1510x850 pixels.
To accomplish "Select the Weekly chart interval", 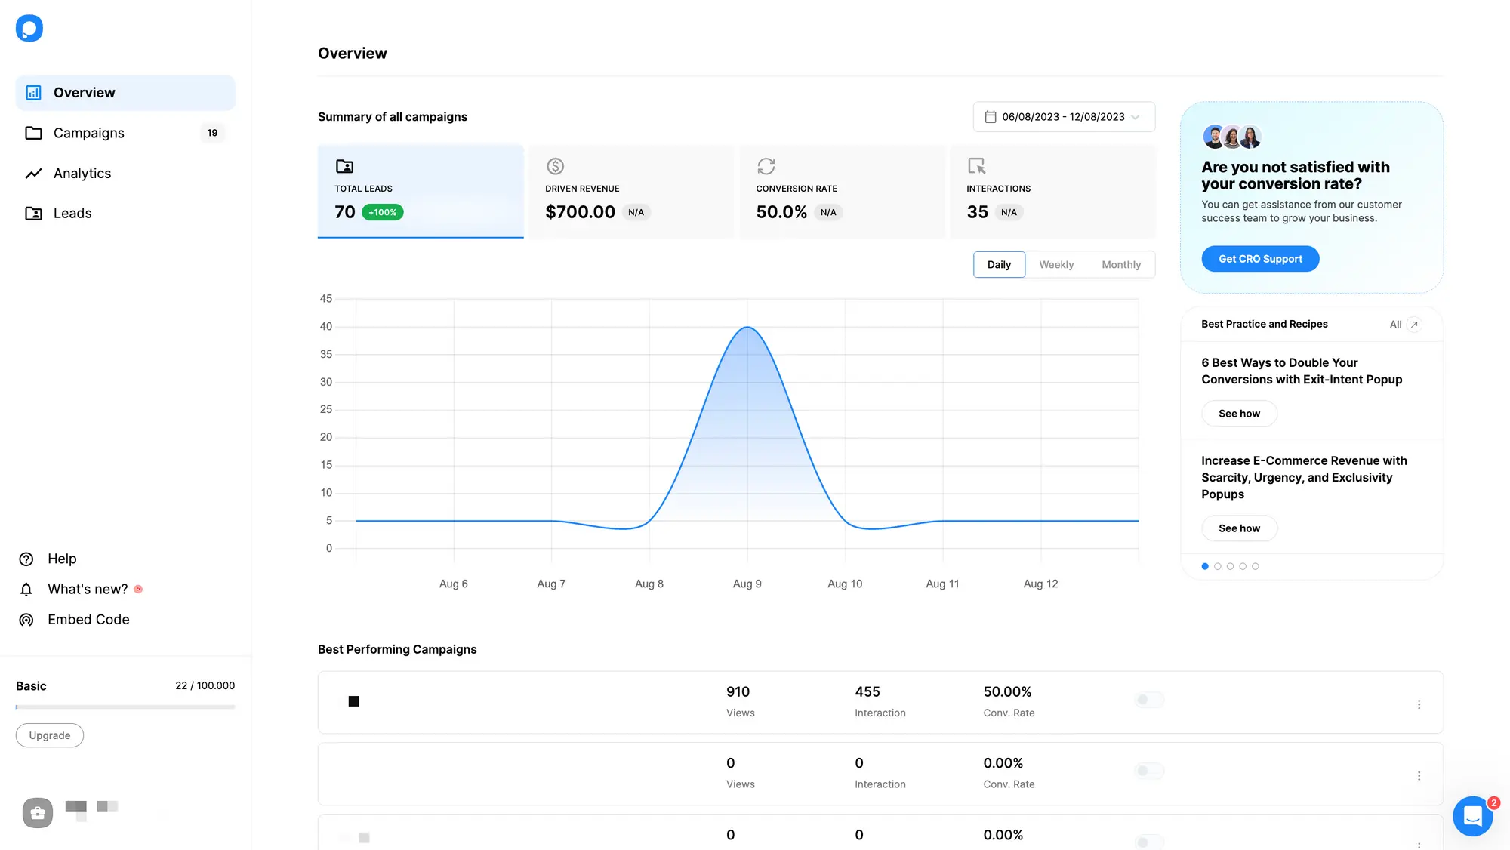I will (1055, 265).
